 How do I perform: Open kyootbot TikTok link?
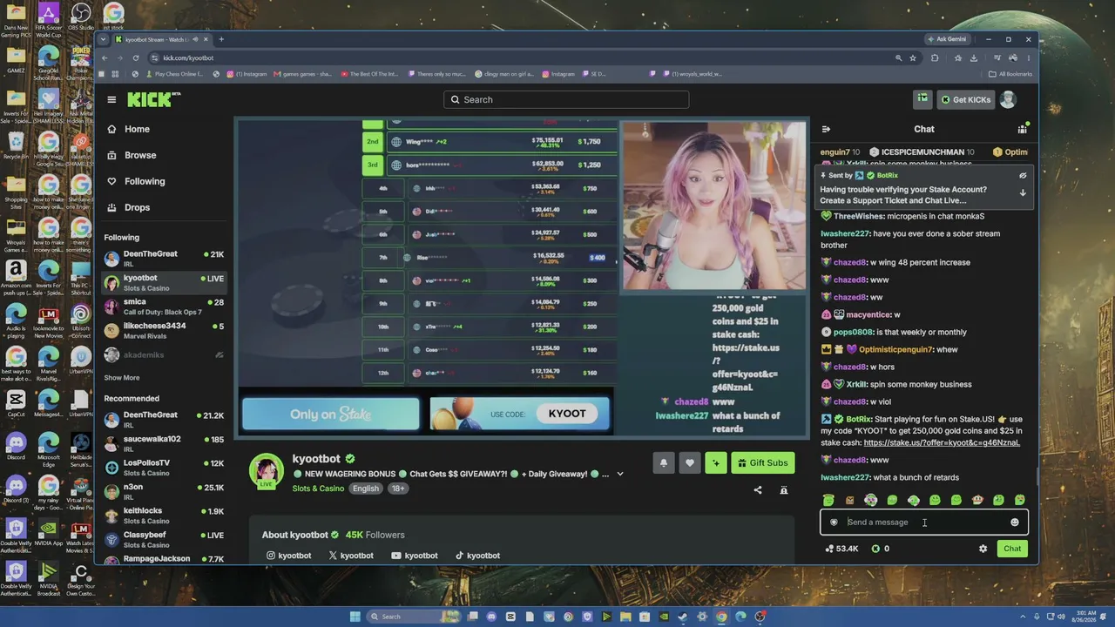coord(477,556)
